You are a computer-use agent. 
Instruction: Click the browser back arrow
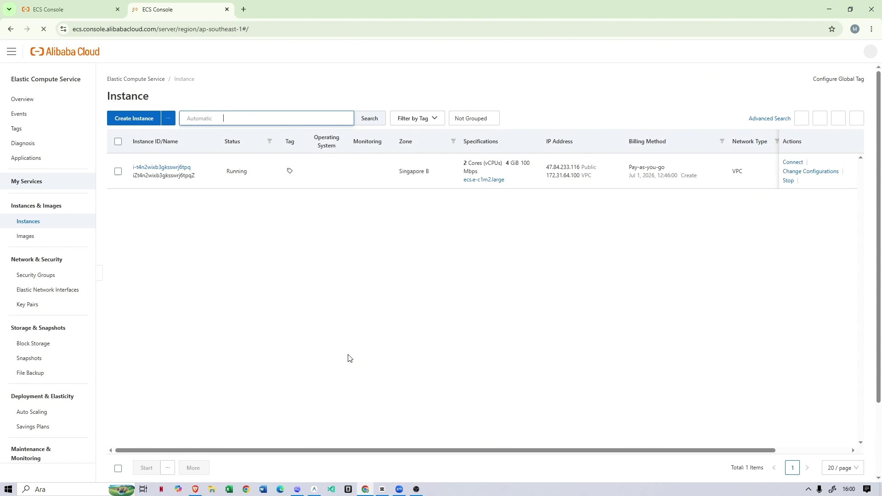pos(11,29)
